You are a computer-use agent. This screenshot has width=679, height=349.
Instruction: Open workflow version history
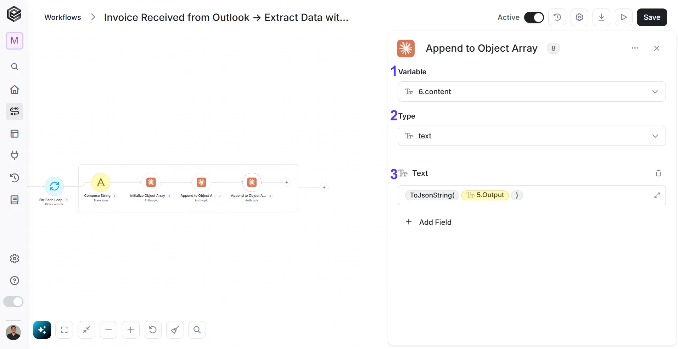[x=557, y=17]
